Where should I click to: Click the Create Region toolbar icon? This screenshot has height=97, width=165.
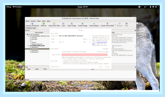94,24
